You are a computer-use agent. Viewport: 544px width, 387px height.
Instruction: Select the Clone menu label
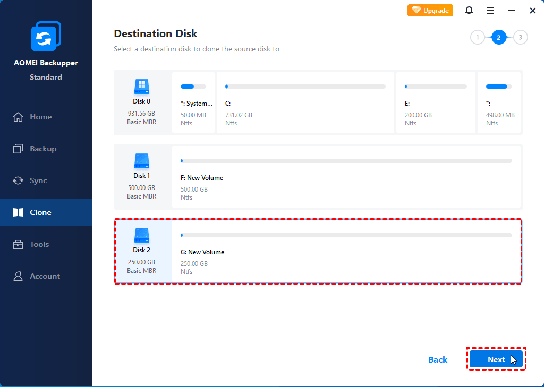point(40,212)
